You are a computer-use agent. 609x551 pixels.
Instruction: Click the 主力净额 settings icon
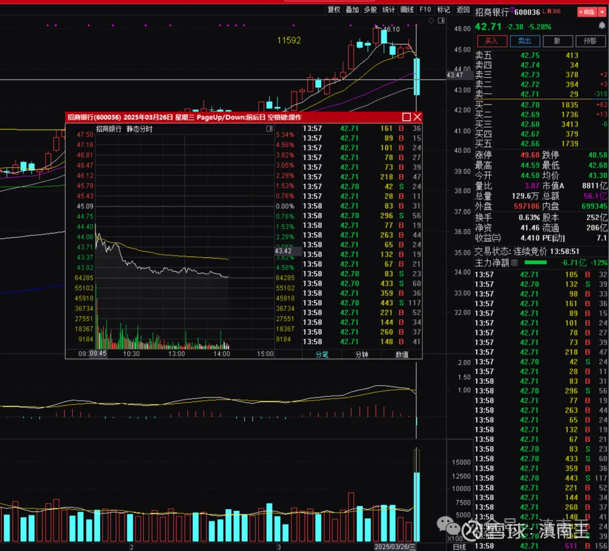(514, 263)
